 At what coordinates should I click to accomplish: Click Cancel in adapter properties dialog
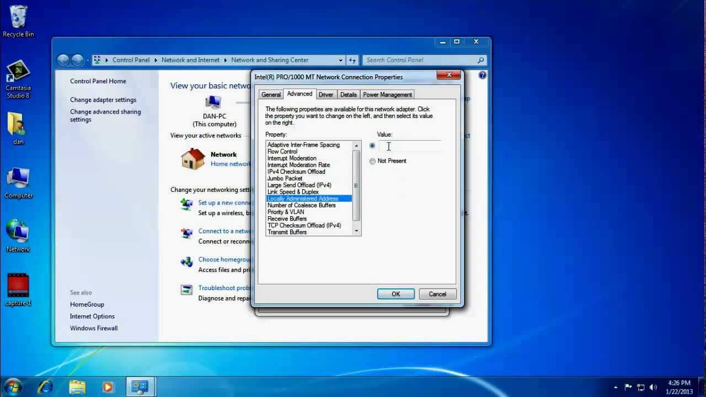tap(437, 294)
